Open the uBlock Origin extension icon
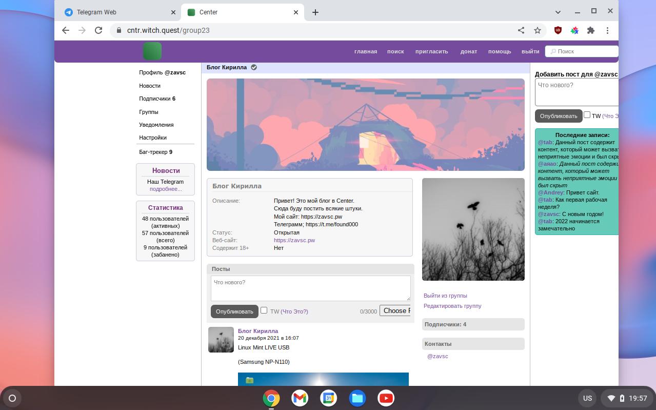 click(558, 30)
